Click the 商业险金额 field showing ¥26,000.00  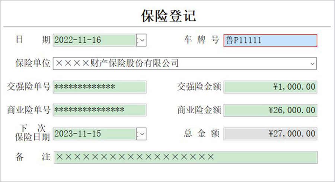[270, 110]
